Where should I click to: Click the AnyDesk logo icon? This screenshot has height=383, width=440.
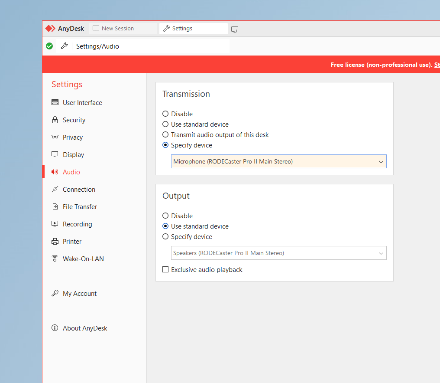click(x=51, y=28)
